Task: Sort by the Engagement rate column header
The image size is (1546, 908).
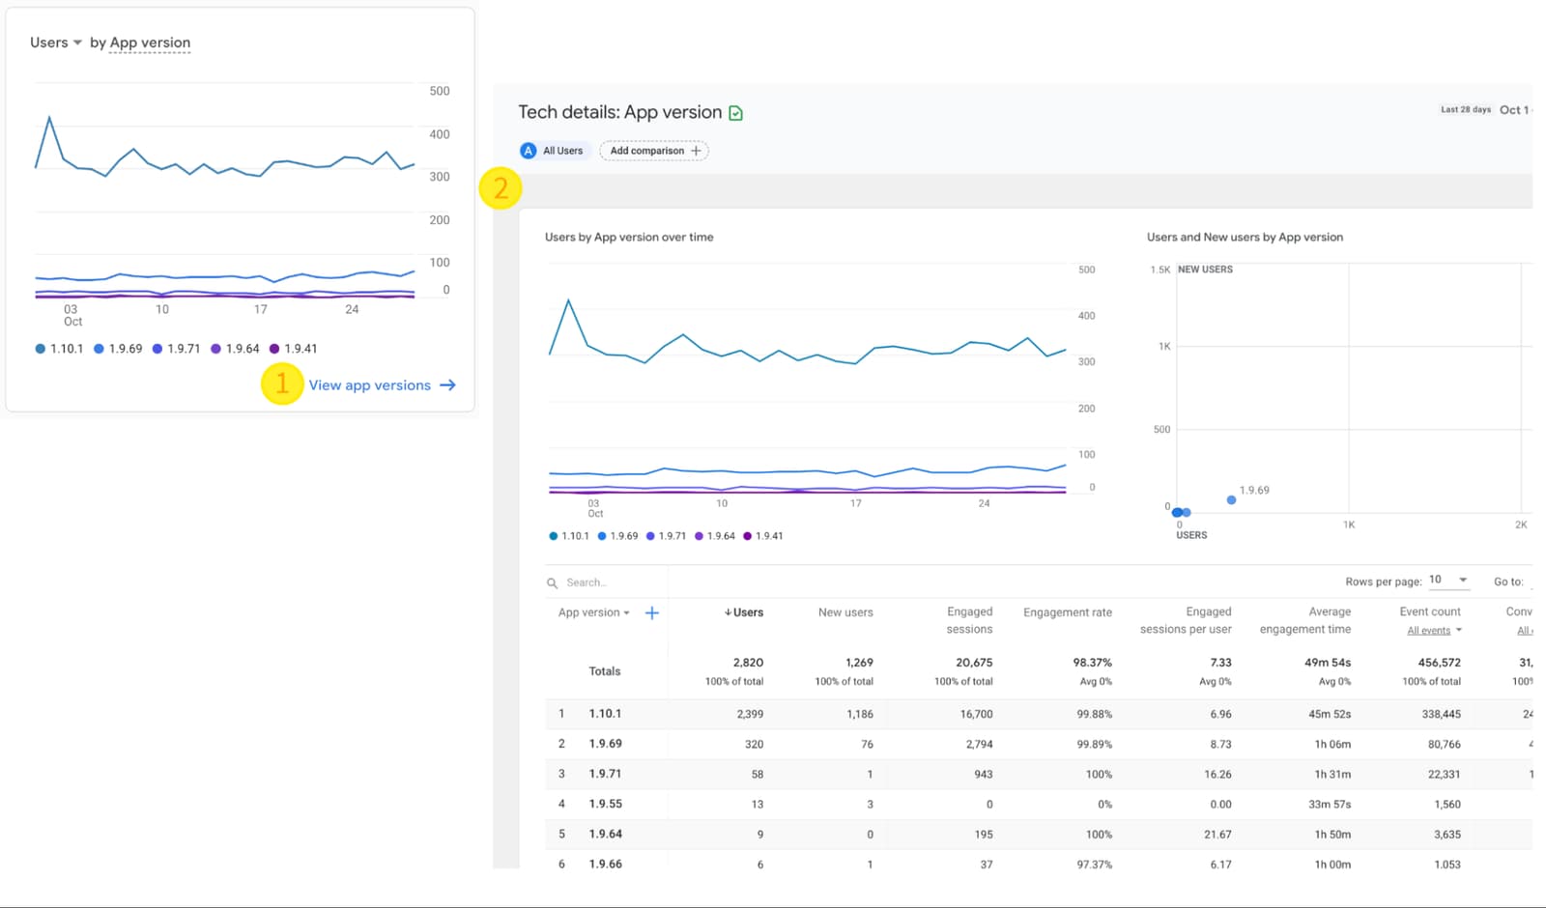Action: [1068, 612]
